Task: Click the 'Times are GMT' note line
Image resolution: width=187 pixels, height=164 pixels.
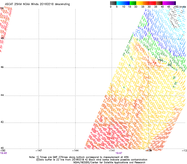Action: click(x=79, y=157)
